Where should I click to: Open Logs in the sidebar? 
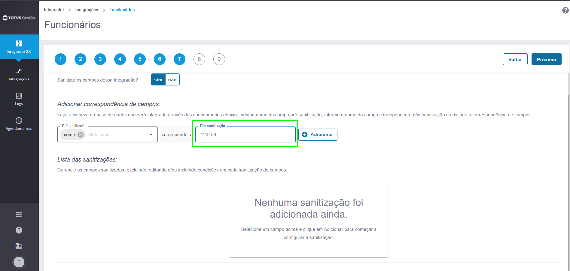19,99
